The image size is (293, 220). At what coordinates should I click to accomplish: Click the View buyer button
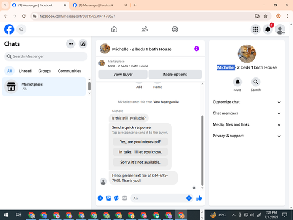(123, 75)
